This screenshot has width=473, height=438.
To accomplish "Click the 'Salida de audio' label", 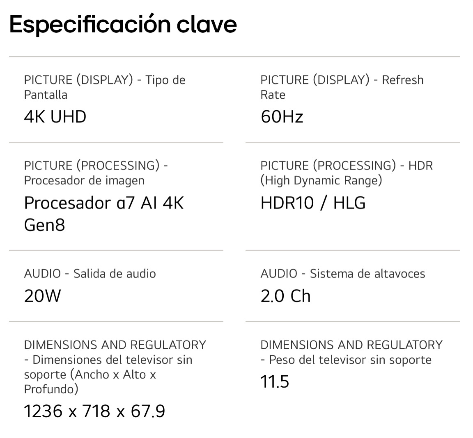I will click(x=115, y=273).
